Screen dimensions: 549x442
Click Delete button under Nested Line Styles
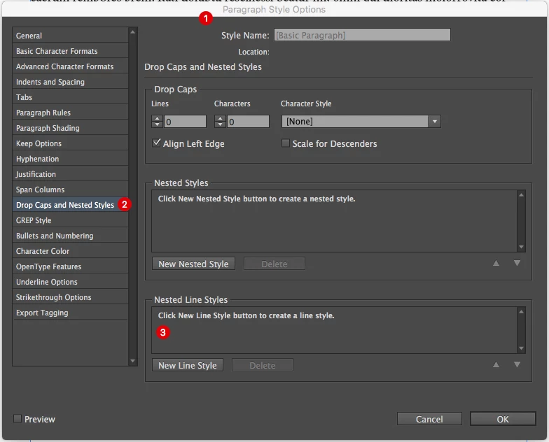(x=263, y=365)
